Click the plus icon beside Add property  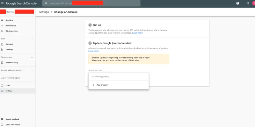pyautogui.click(x=93, y=85)
